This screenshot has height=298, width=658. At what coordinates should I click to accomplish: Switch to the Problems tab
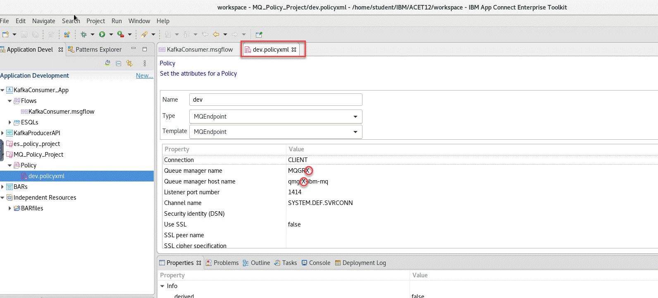click(222, 263)
